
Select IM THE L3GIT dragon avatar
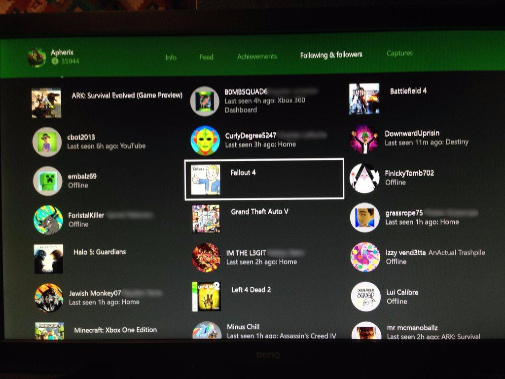207,258
